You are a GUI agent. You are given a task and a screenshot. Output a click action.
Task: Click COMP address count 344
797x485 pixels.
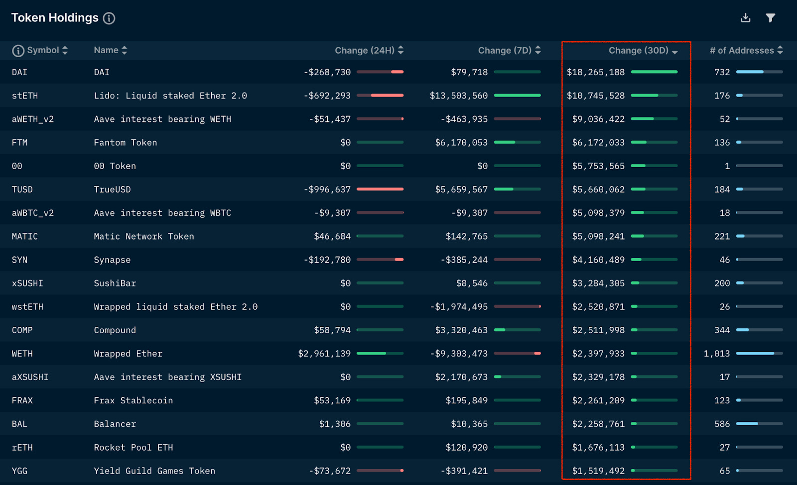click(722, 330)
